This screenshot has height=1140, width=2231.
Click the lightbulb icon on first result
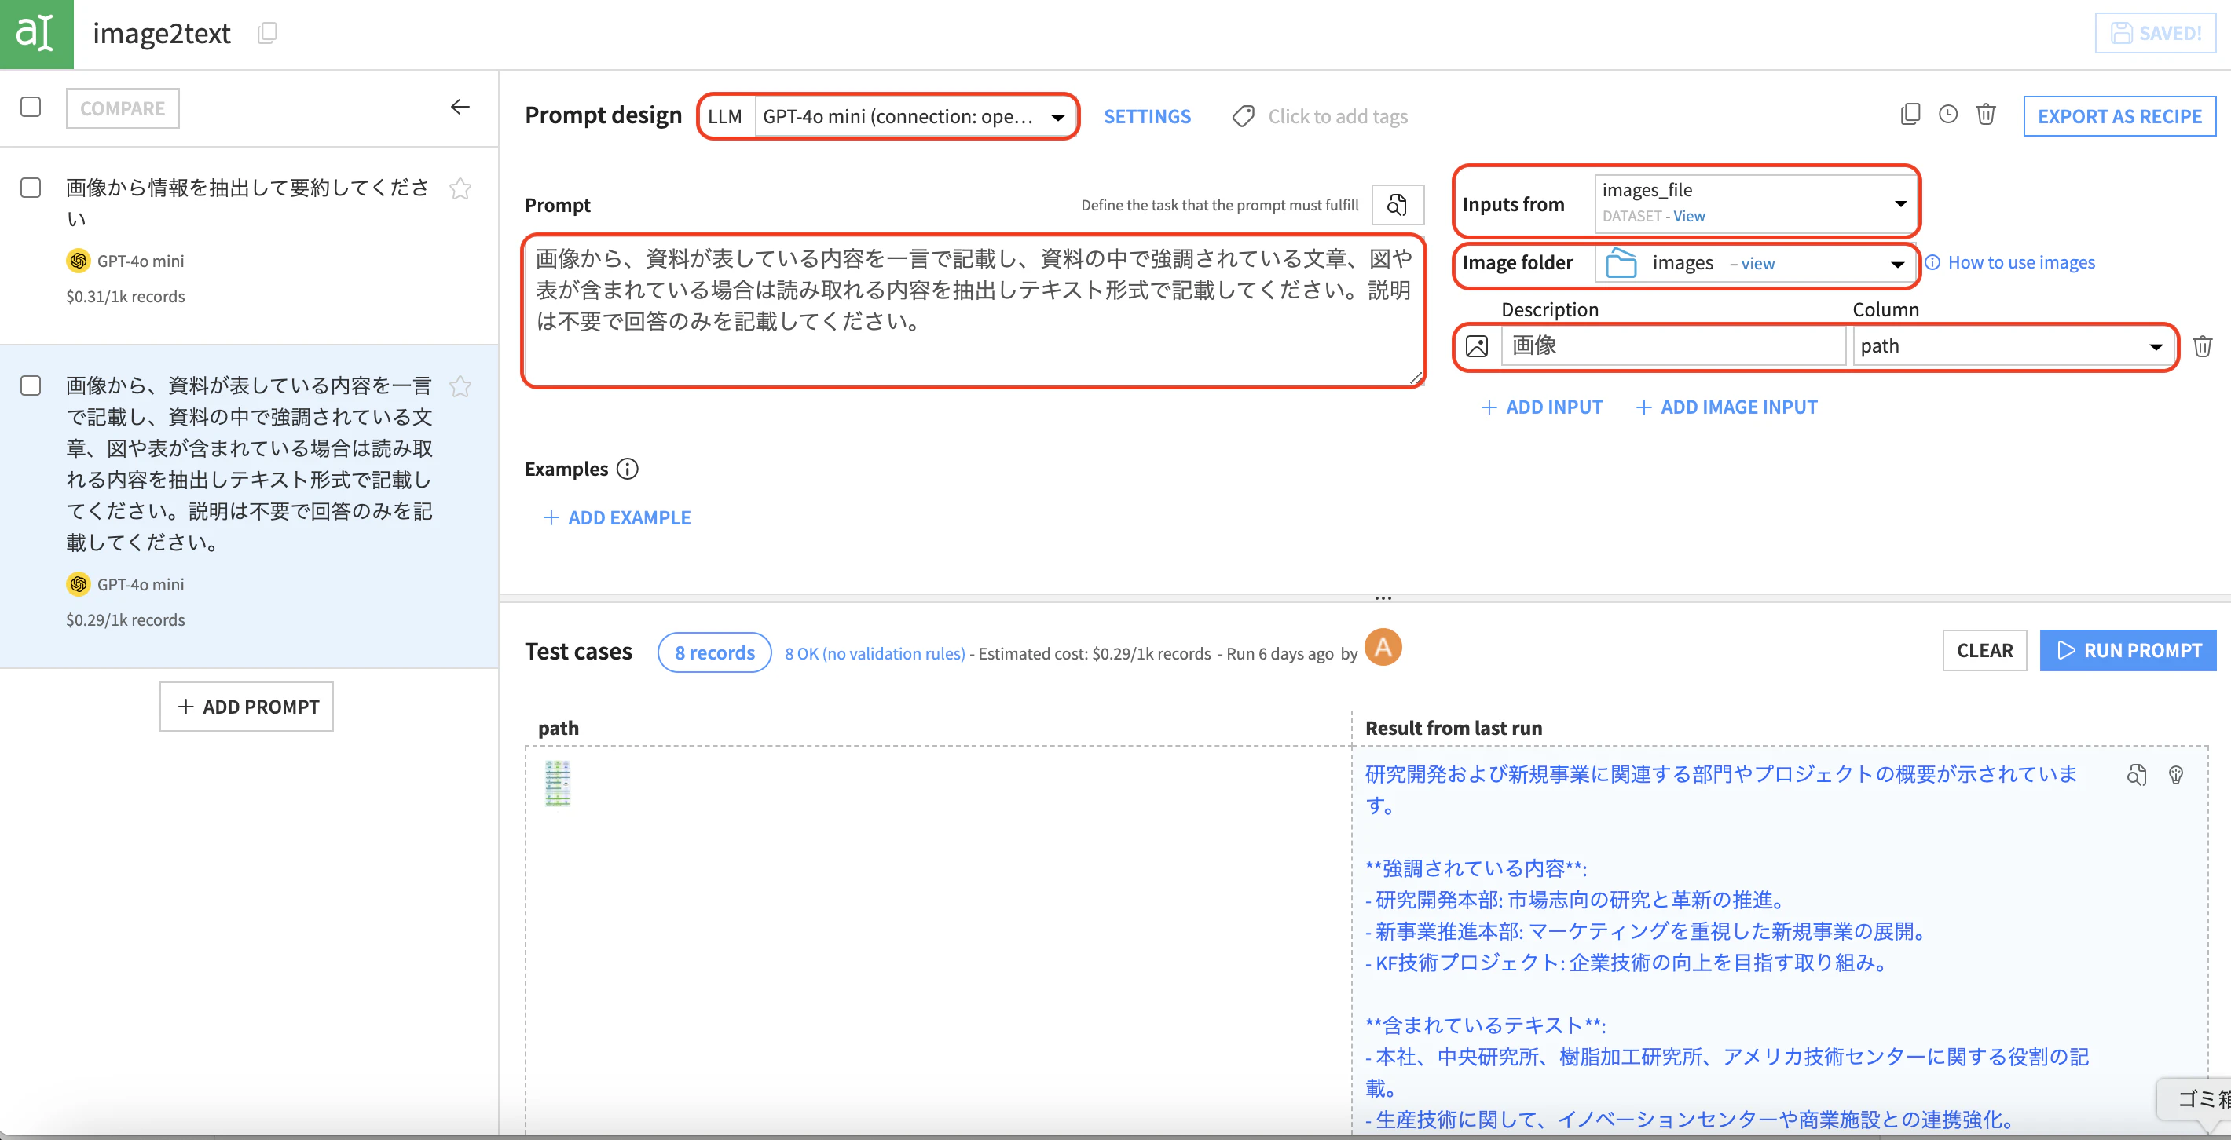(x=2175, y=775)
